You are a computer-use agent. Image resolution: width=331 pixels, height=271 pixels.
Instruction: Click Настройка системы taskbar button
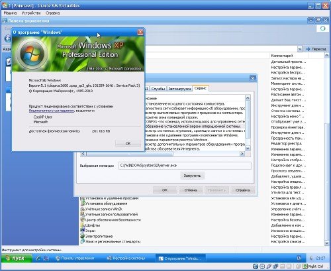[x=126, y=258]
